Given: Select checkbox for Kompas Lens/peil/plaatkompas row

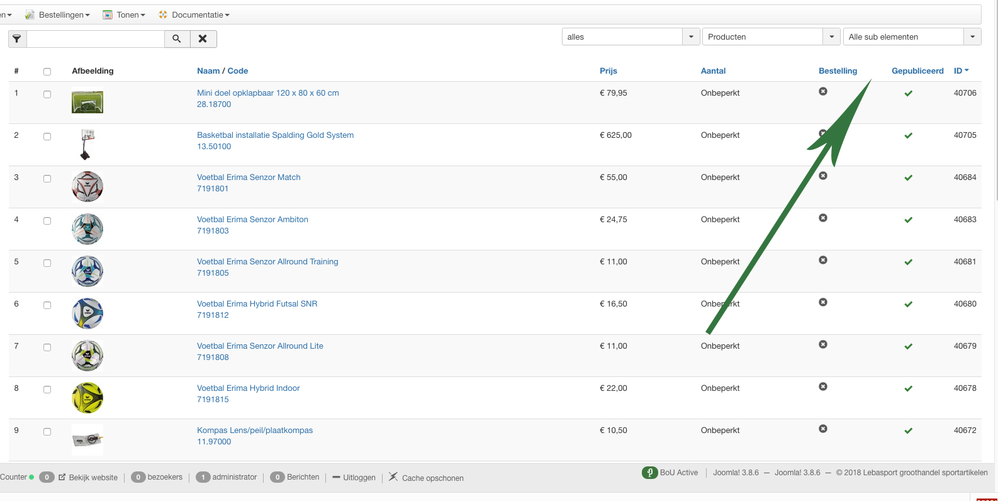Looking at the screenshot, I should (47, 432).
